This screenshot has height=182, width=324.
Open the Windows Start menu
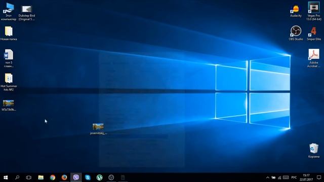pos(6,177)
